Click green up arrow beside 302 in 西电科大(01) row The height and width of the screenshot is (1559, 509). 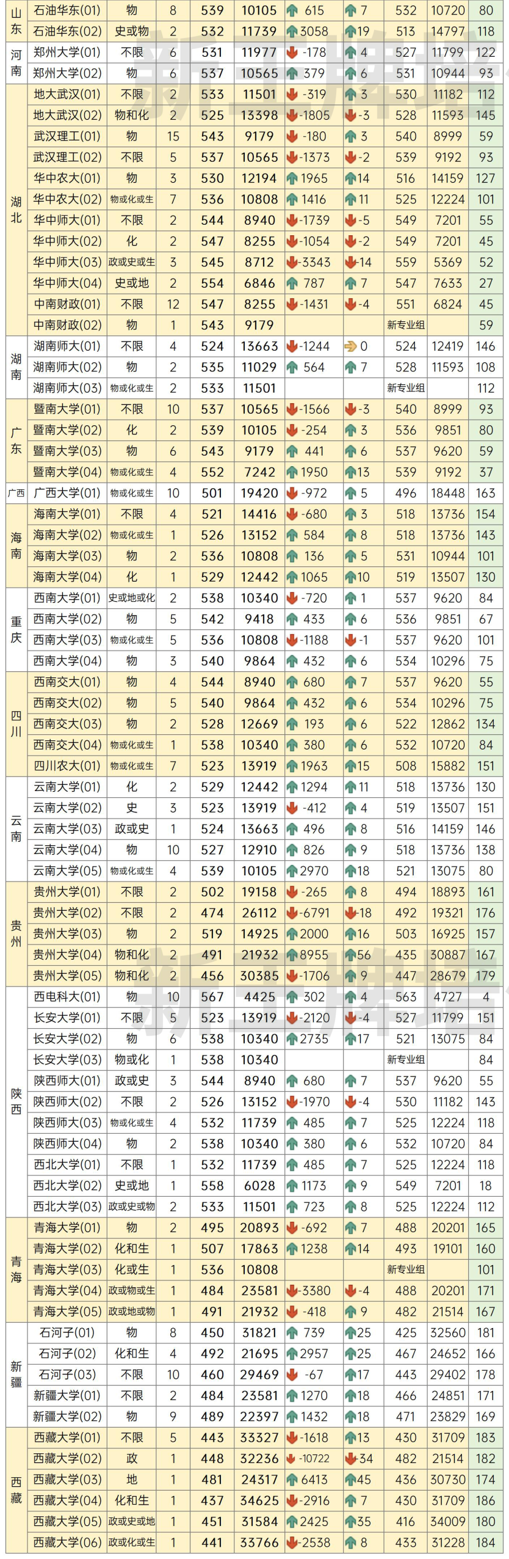pyautogui.click(x=292, y=997)
